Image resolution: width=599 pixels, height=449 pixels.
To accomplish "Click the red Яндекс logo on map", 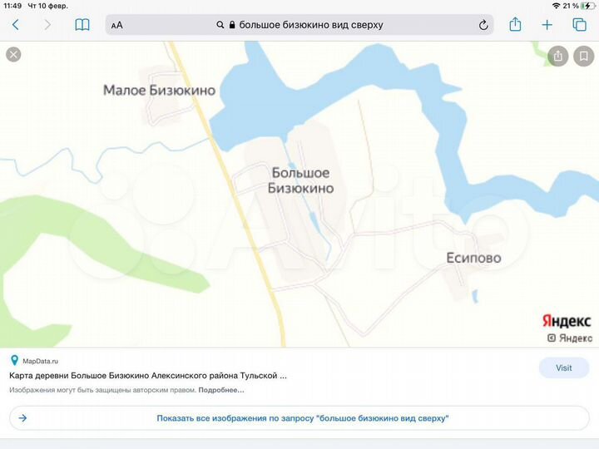I will coord(567,321).
